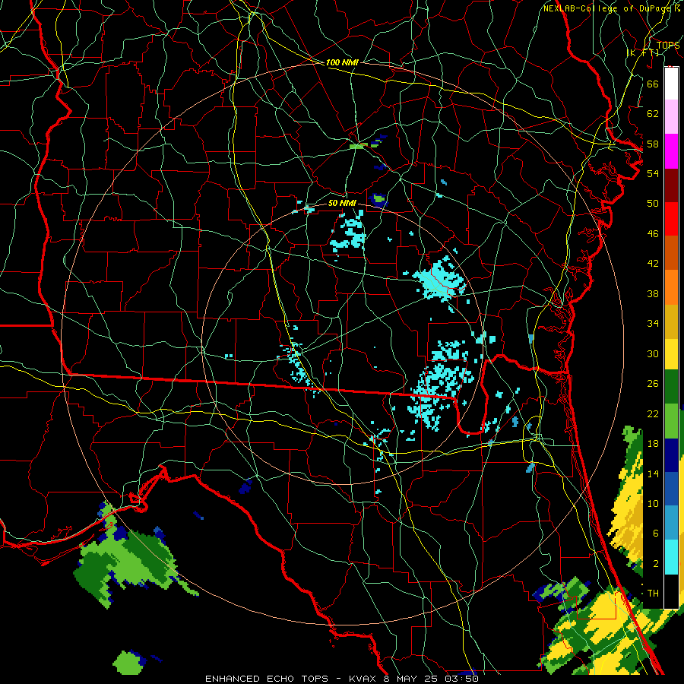Click the K FT units label
This screenshot has height=684, width=684.
(644, 53)
